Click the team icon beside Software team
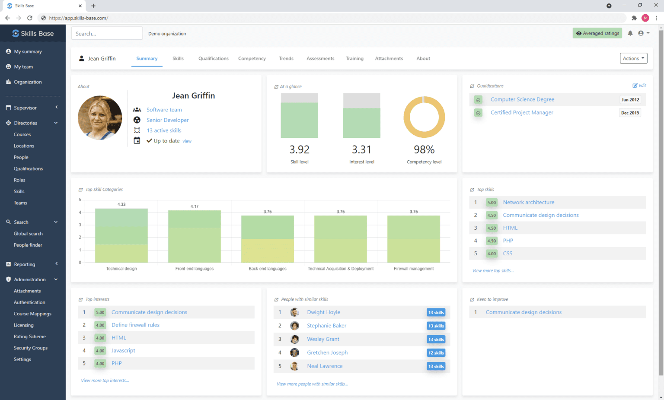Viewport: 664px width, 400px height. coord(137,110)
